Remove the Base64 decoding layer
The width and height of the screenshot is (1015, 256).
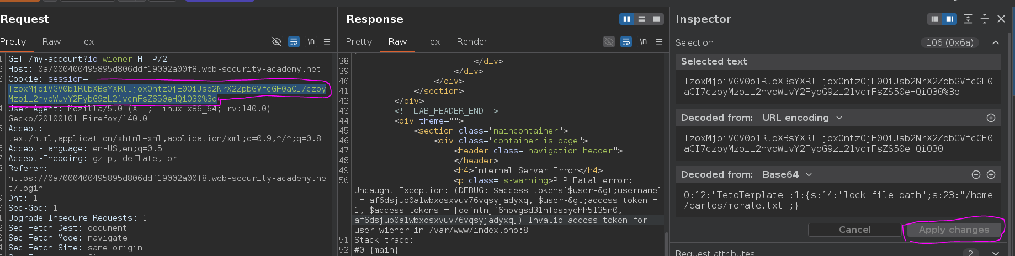[976, 174]
